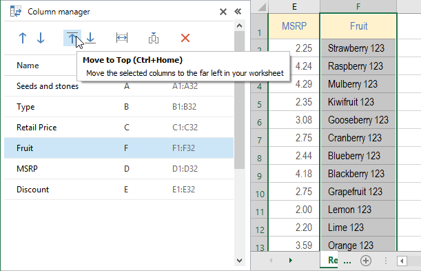Click the autofit column width icon
The width and height of the screenshot is (421, 271).
pos(122,38)
